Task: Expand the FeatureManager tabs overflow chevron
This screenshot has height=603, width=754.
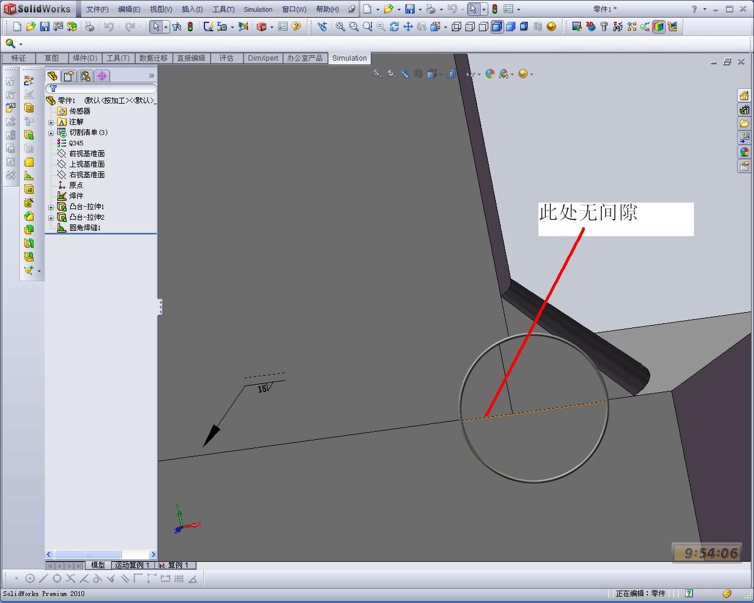Action: (x=151, y=76)
